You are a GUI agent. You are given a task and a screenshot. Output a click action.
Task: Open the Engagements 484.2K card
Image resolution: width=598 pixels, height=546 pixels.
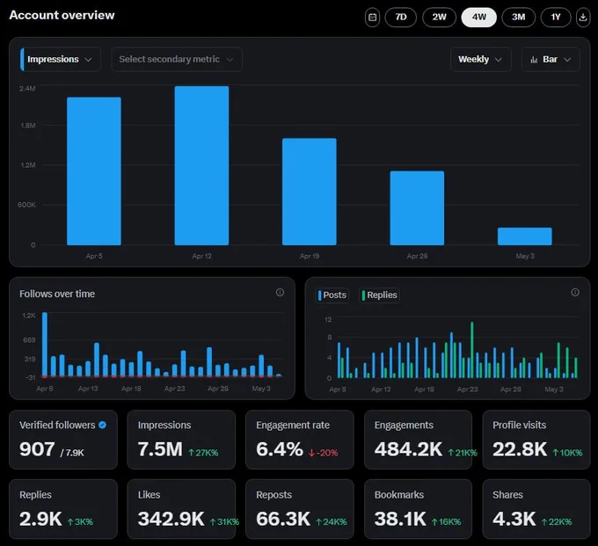[x=419, y=440]
